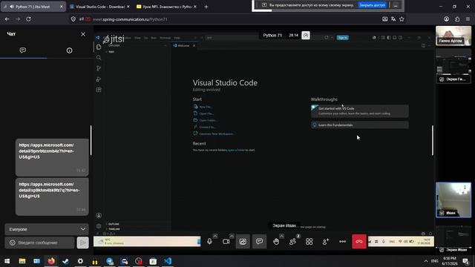The image size is (475, 267).
Task: Send the chat message
Action: [82, 243]
